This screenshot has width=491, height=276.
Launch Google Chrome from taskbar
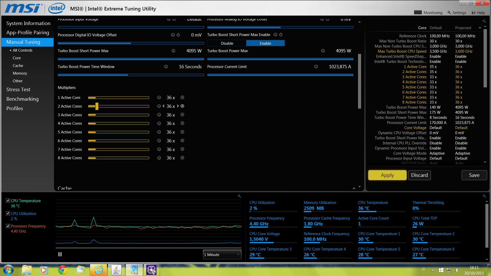tap(62, 270)
